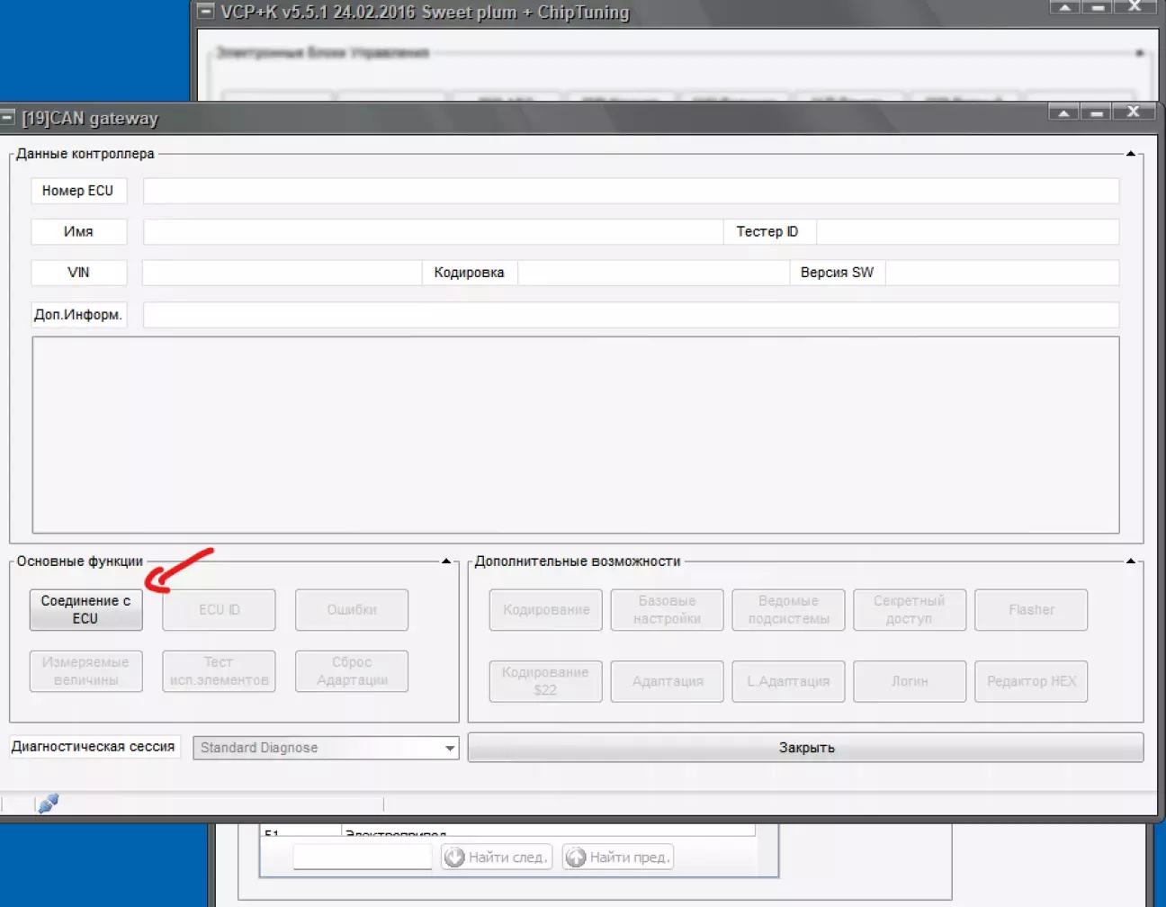Click the connection plug icon in status bar

(49, 803)
